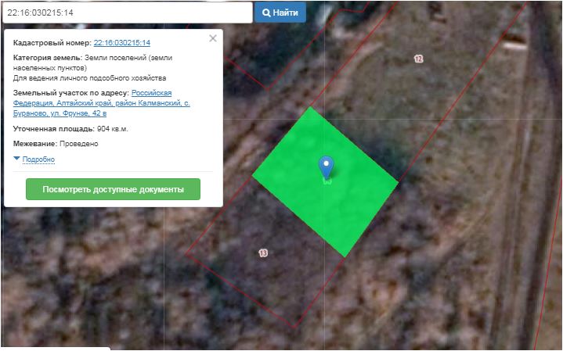Select parcel label 13 on the map
563x351 pixels.
coord(263,253)
